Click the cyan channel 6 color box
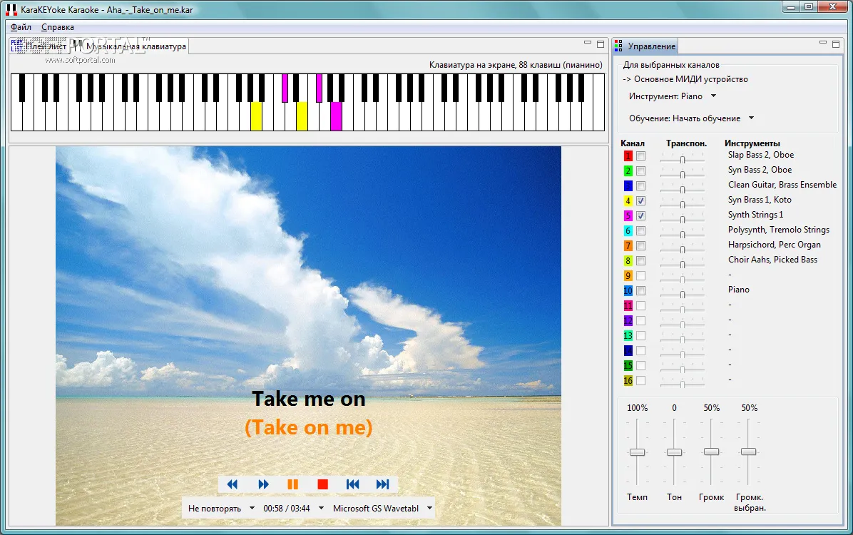This screenshot has width=853, height=535. coord(628,230)
